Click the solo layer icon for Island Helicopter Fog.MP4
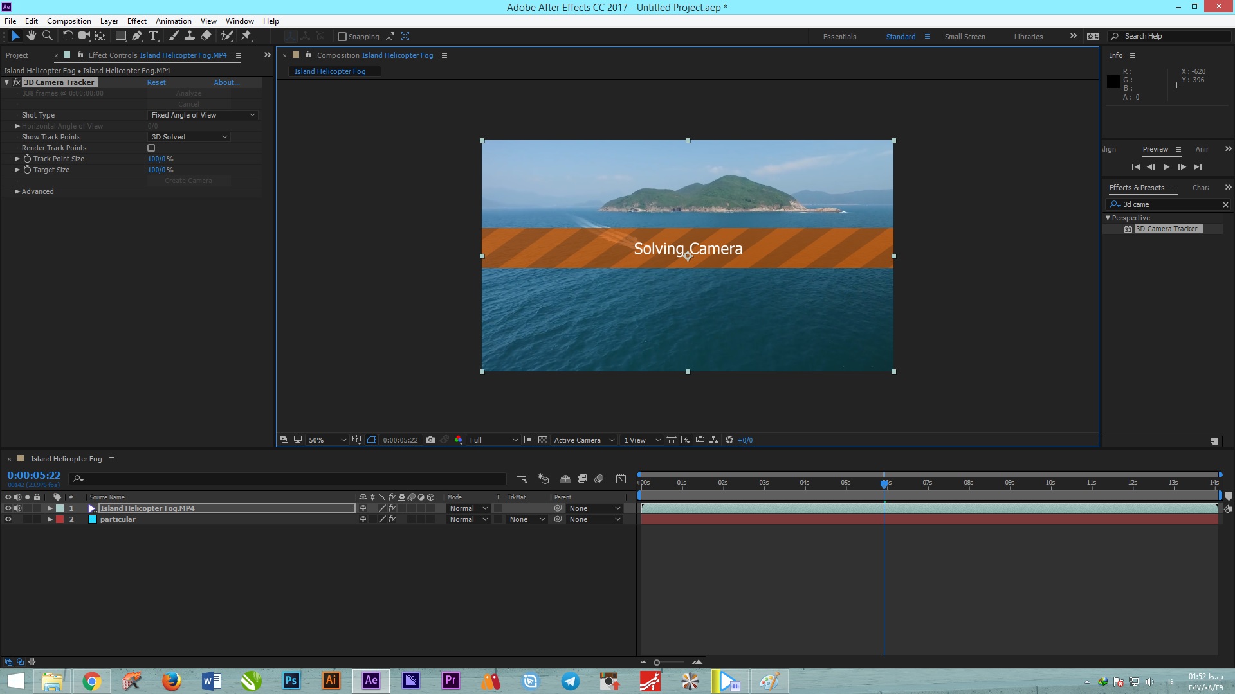Image resolution: width=1235 pixels, height=694 pixels. [x=26, y=508]
